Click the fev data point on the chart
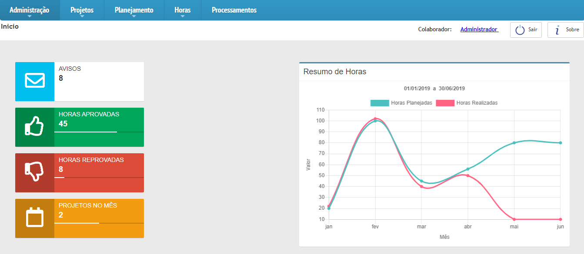This screenshot has width=584, height=254. pos(375,119)
